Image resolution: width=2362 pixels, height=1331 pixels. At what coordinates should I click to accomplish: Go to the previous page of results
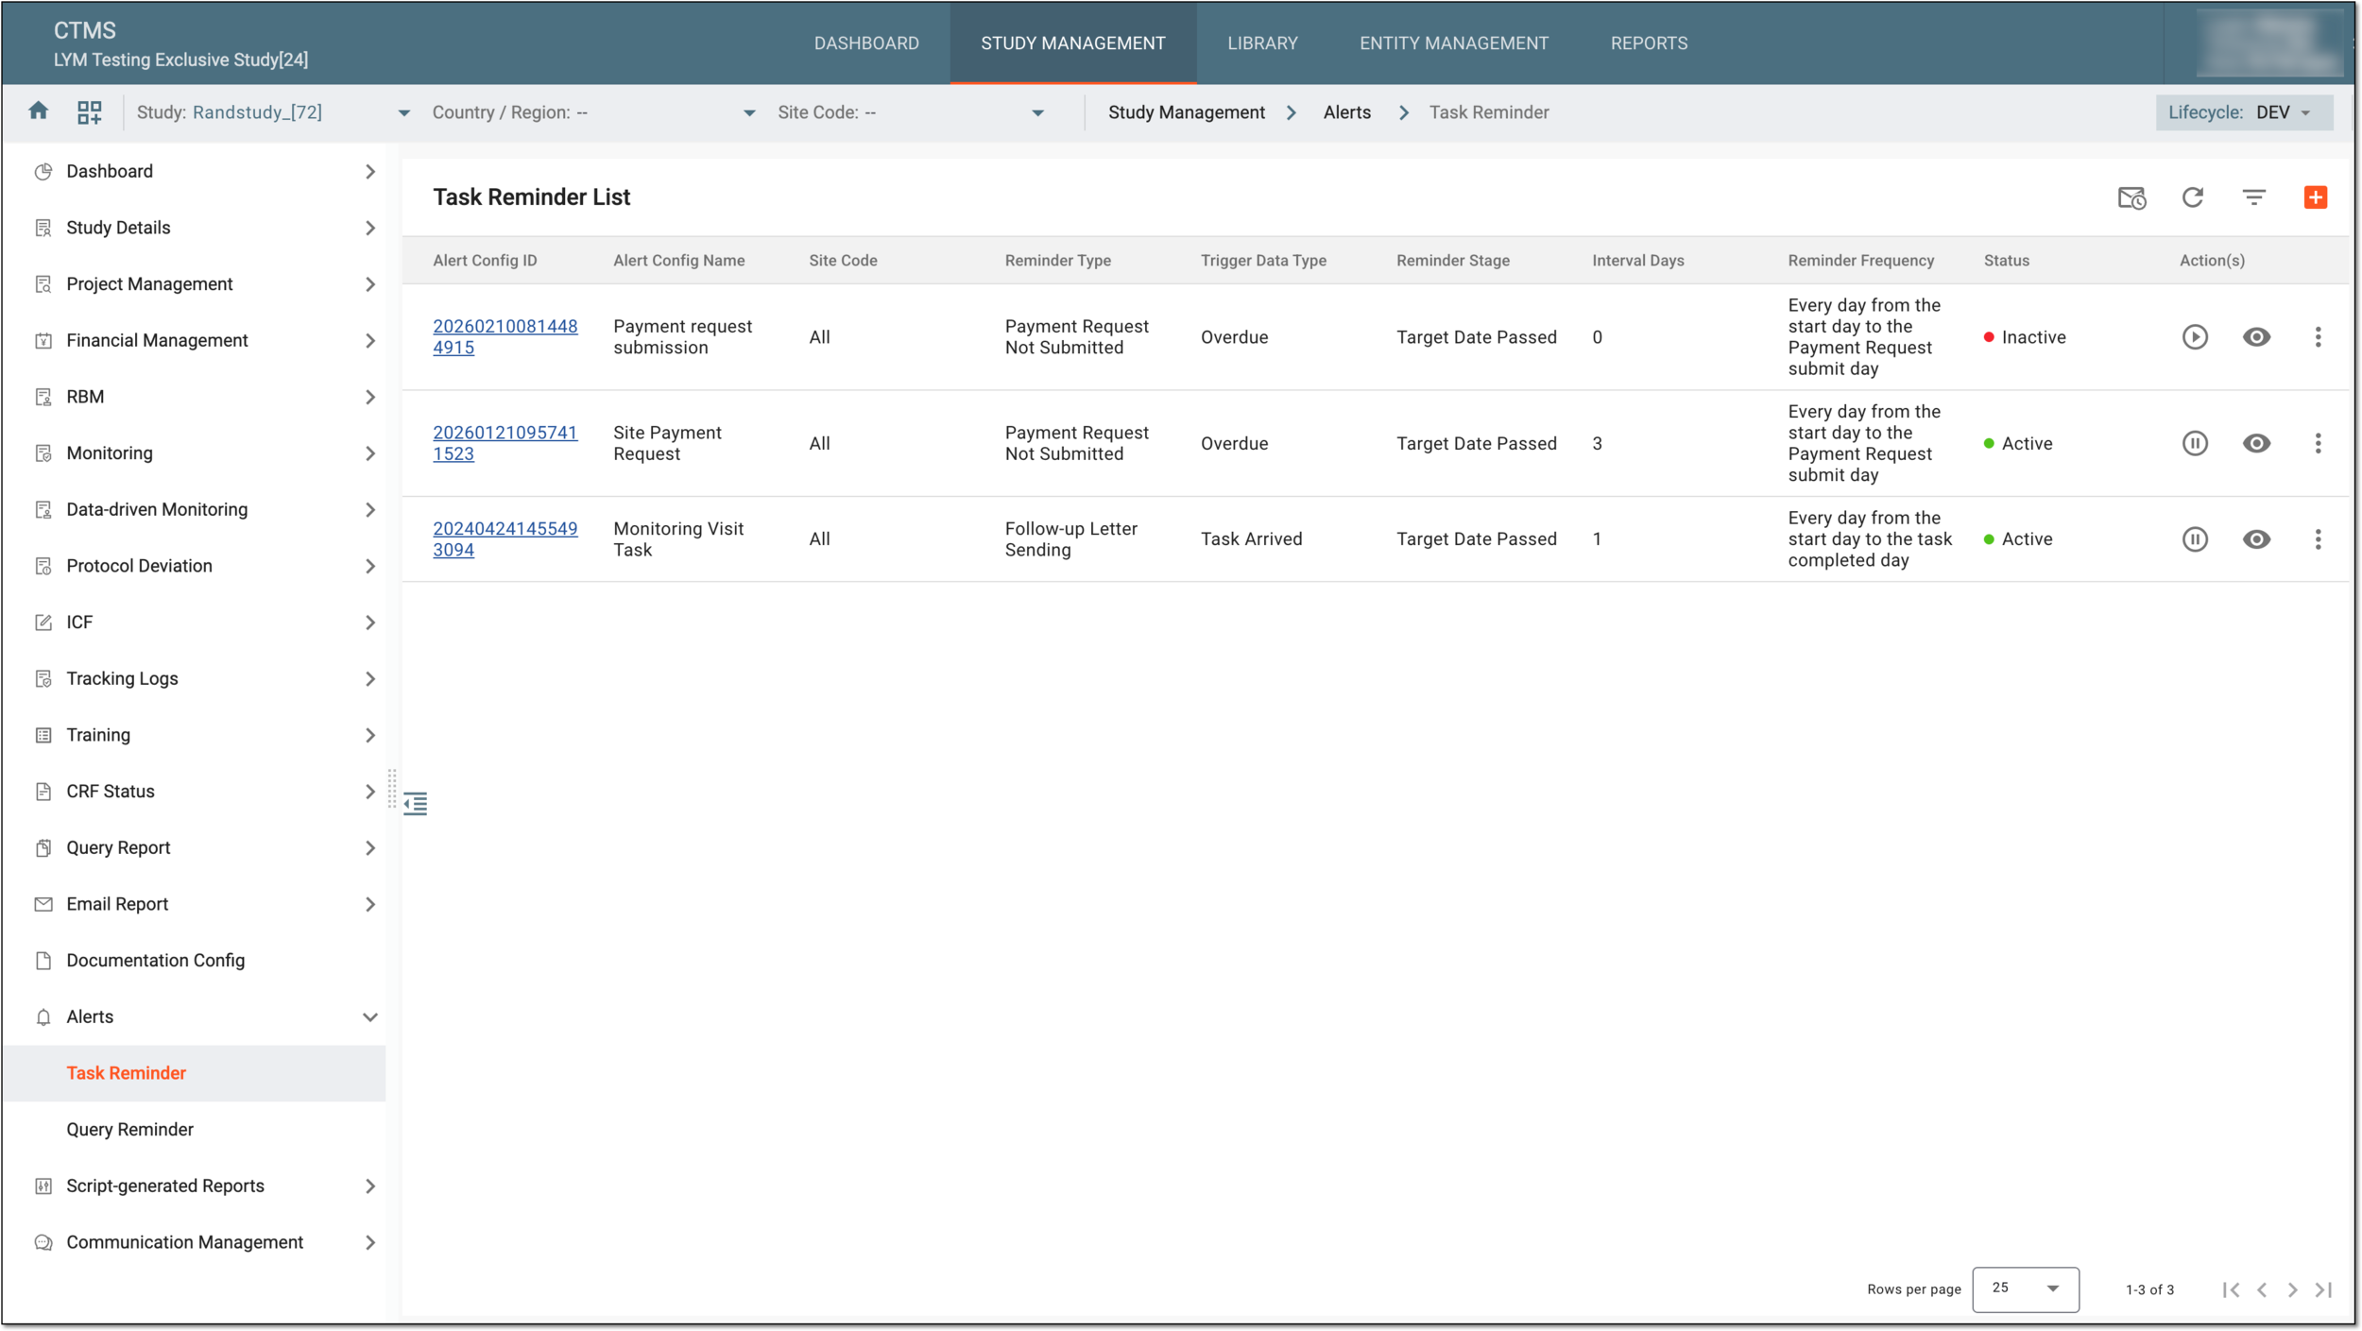2262,1290
